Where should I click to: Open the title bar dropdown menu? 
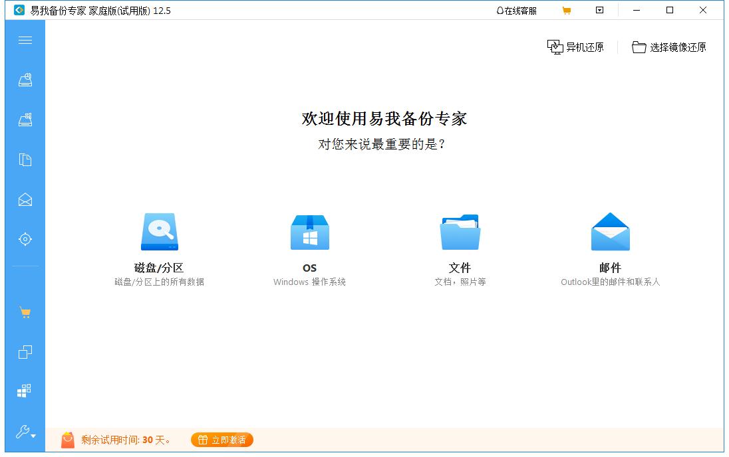pos(599,11)
